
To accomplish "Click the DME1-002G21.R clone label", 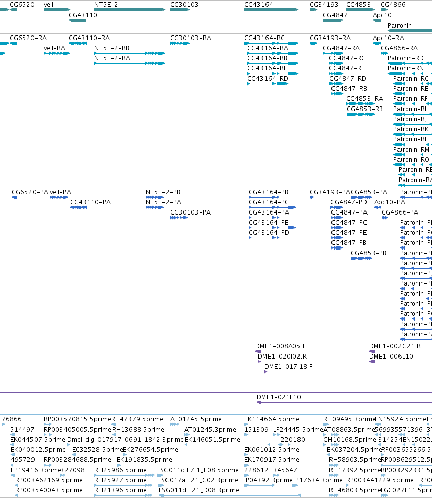I will [x=395, y=346].
